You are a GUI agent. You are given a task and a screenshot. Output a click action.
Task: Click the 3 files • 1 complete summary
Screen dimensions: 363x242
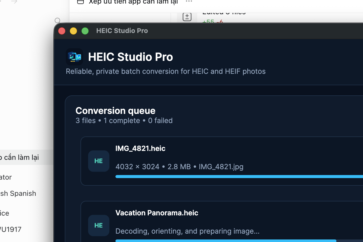tap(124, 120)
